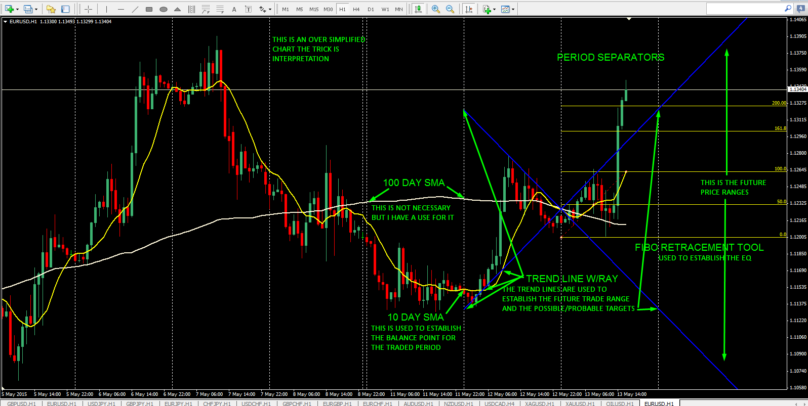This screenshot has height=406, width=808.
Task: Select the cycle lines tool
Action: click(x=191, y=9)
